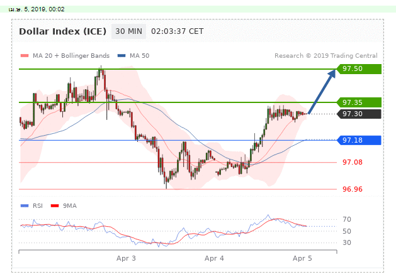Click the red 97.08 support label
Viewport: 396px width, 277px height.
coord(353,162)
